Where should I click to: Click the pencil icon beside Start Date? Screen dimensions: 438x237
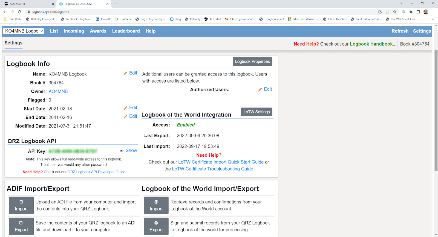tap(125, 108)
